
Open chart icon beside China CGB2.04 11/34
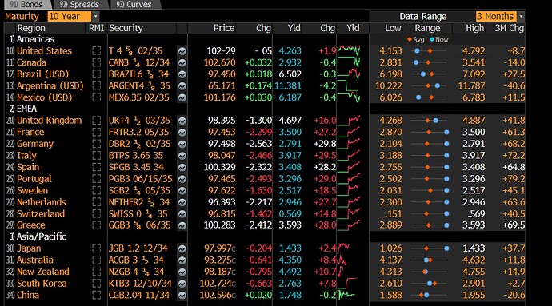pos(182,296)
